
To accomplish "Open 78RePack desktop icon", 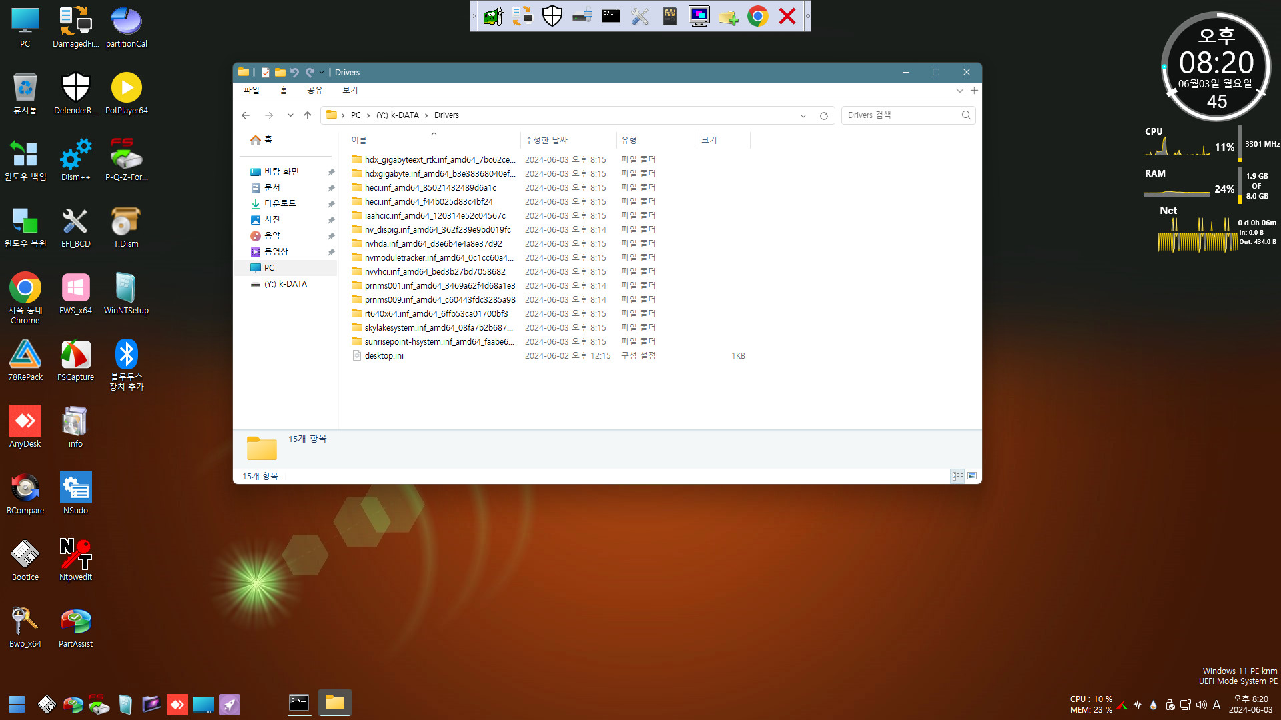I will [x=25, y=360].
